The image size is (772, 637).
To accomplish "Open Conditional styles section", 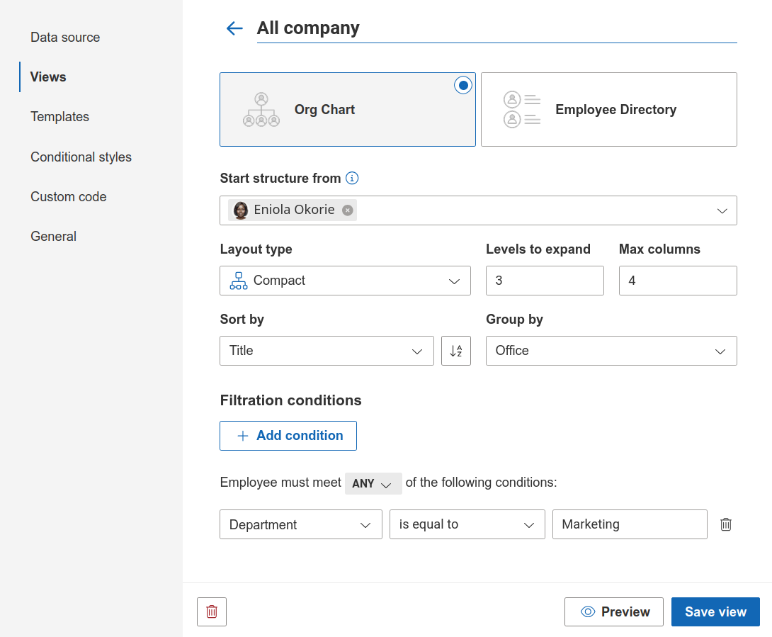I will (x=81, y=157).
